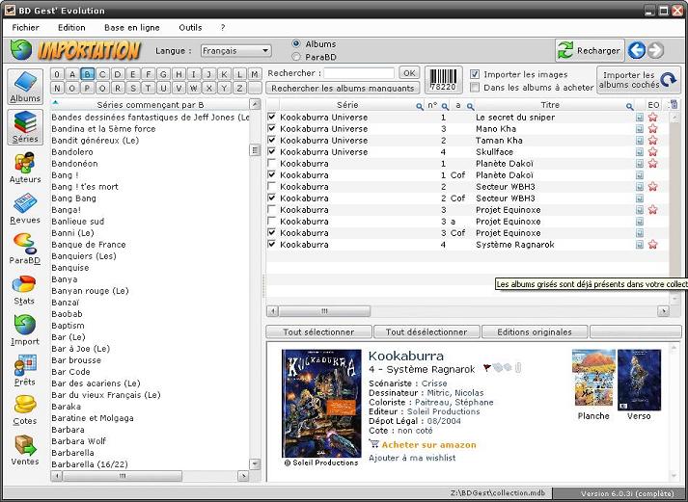This screenshot has width=688, height=502.
Task: Enable Dans les albums à acheter checkbox
Action: 475,87
